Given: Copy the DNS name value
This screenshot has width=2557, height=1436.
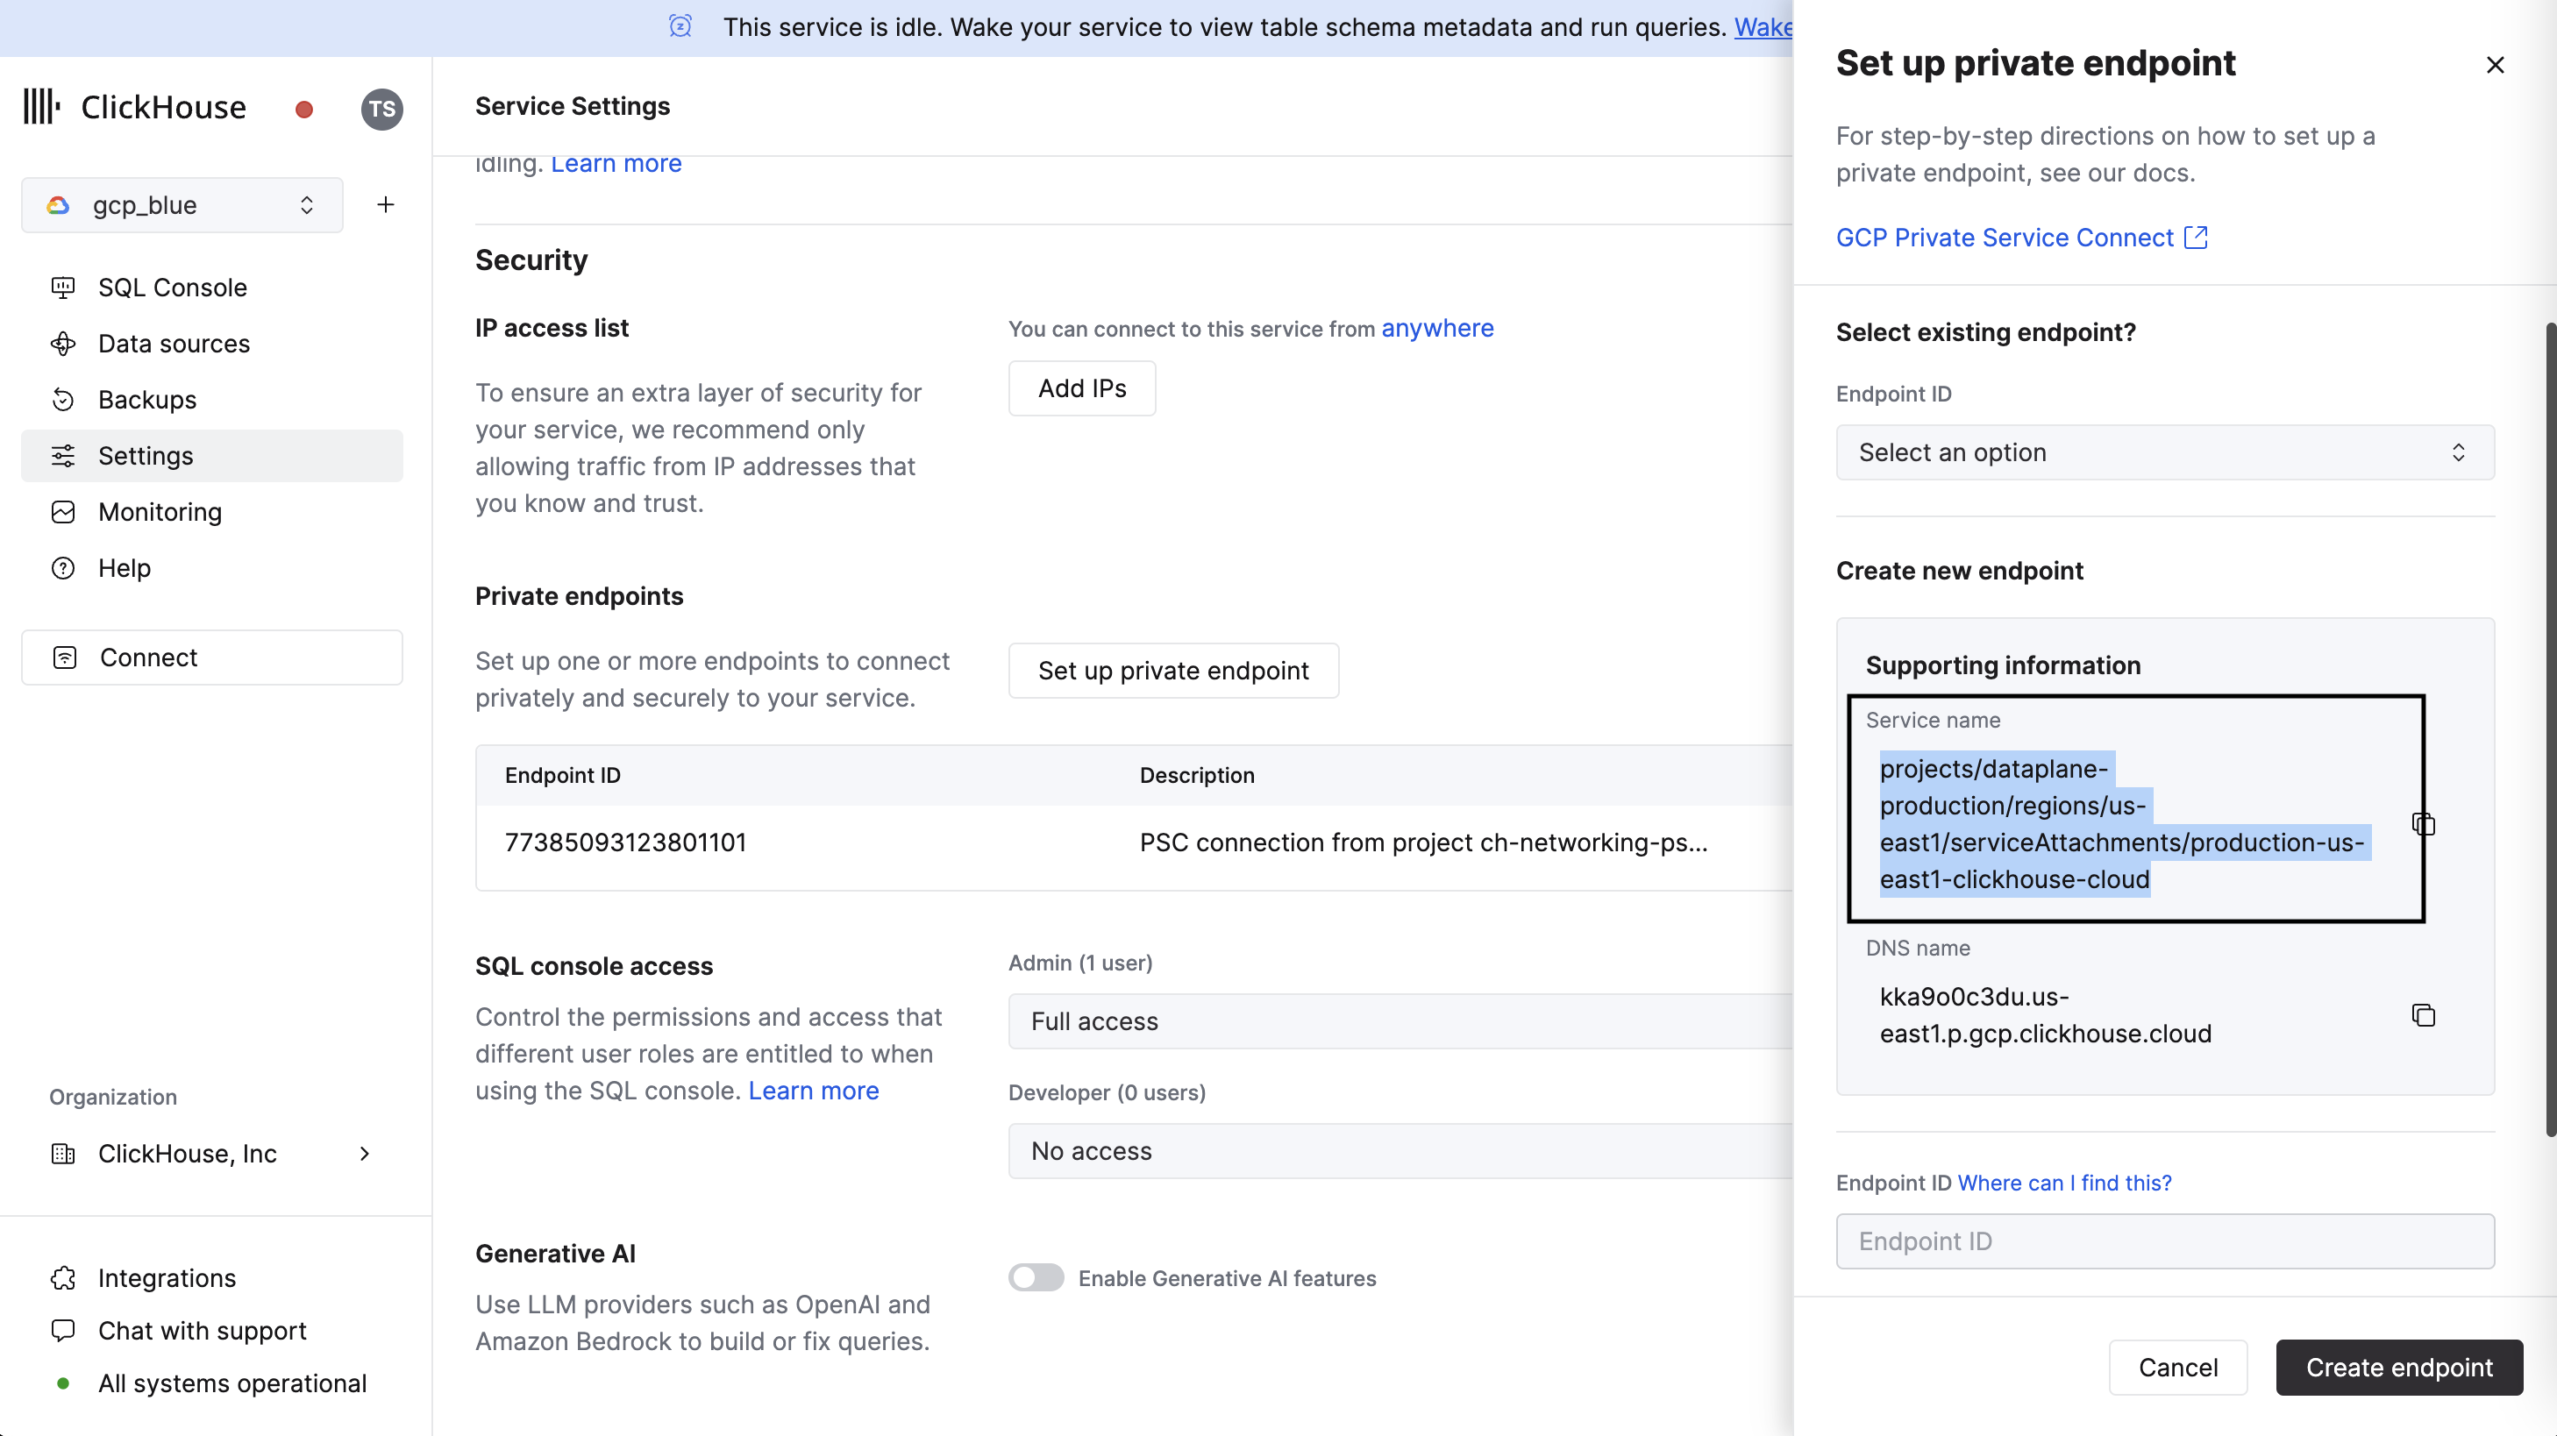Looking at the screenshot, I should tap(2423, 1014).
